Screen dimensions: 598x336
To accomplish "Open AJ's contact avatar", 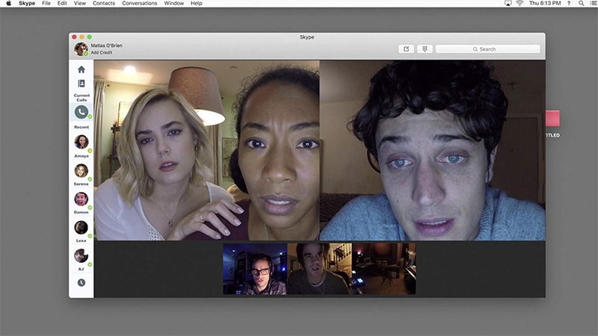I will click(81, 255).
